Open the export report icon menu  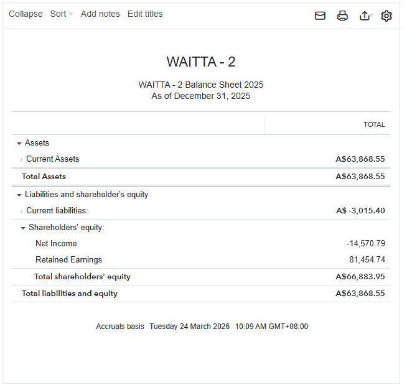point(365,16)
